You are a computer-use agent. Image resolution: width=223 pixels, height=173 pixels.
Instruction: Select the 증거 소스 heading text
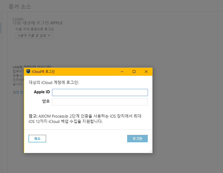pyautogui.click(x=20, y=7)
